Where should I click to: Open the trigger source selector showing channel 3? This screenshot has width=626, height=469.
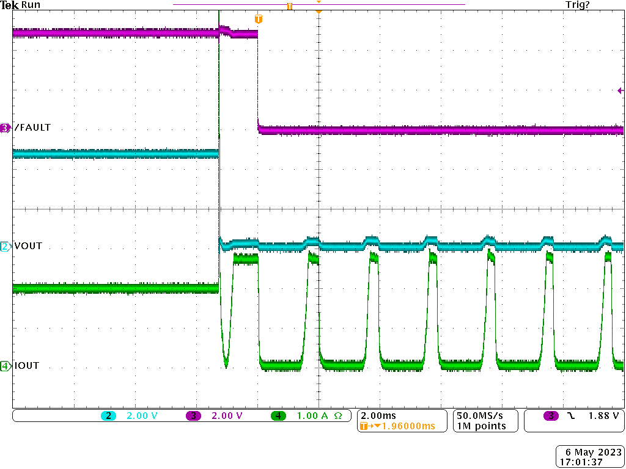(550, 415)
